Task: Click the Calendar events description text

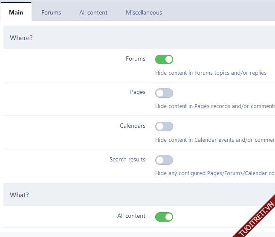Action: [214, 140]
